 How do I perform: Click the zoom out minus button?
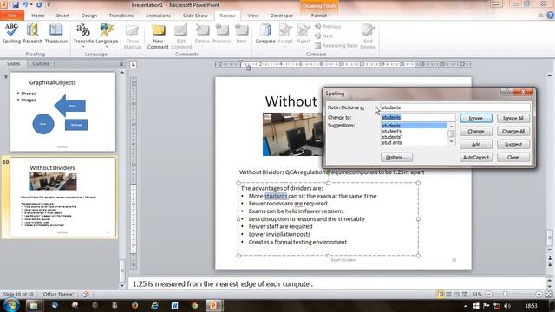click(488, 295)
